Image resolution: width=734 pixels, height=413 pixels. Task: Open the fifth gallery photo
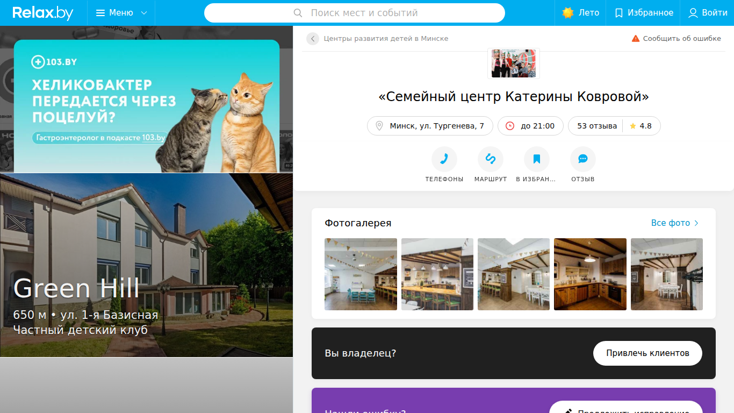pyautogui.click(x=667, y=274)
